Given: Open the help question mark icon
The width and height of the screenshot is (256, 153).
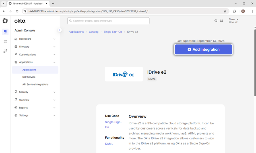Looking at the screenshot, I should click(216, 21).
